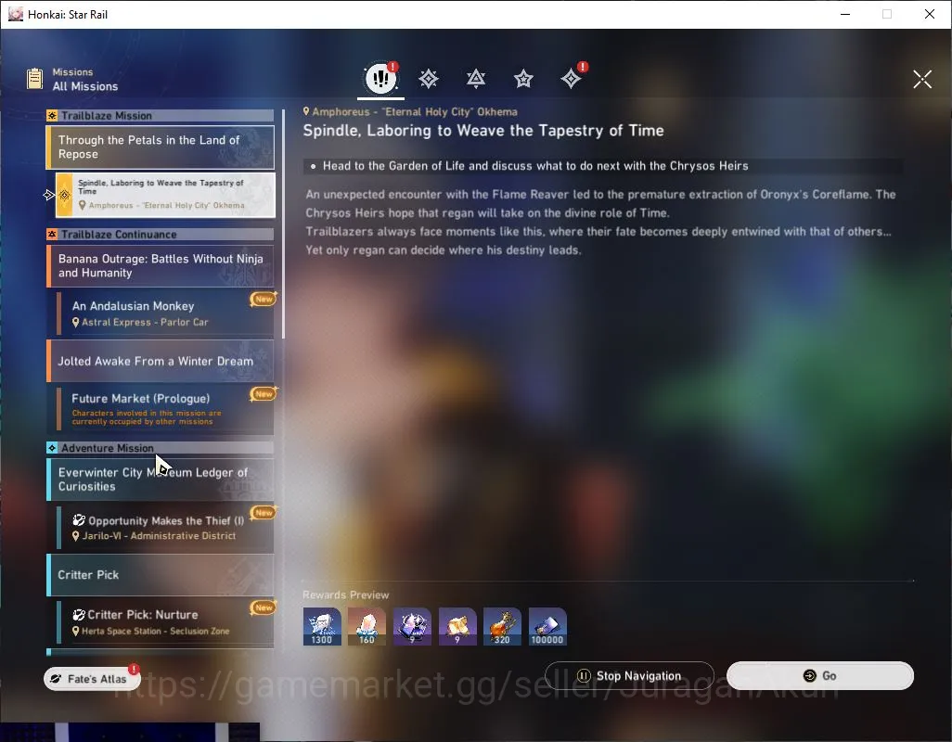Click New badge on Critter Pick: Nurture
This screenshot has height=742, width=952.
[x=264, y=608]
